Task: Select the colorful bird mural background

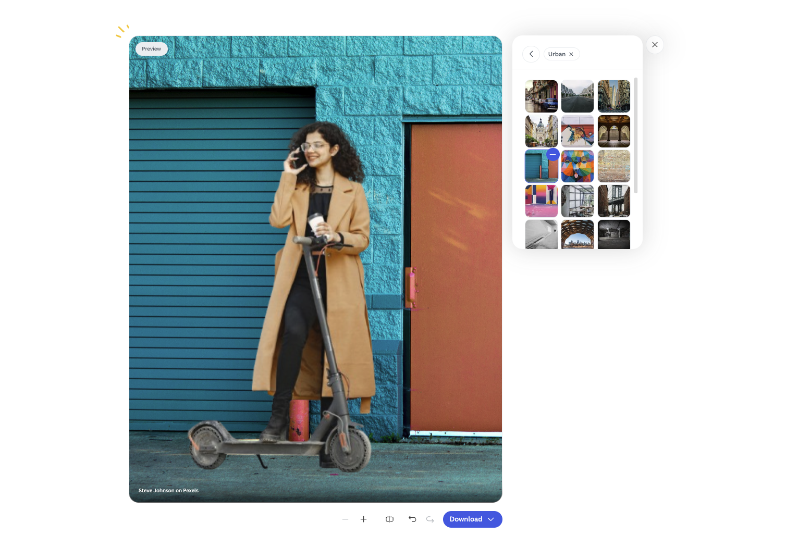Action: 578,131
